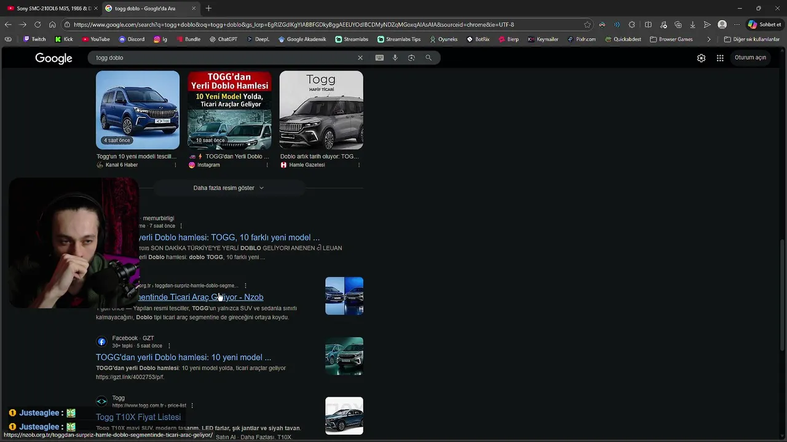Expand Diğer sık kullanılanlar folder
The height and width of the screenshot is (442, 787).
click(751, 39)
